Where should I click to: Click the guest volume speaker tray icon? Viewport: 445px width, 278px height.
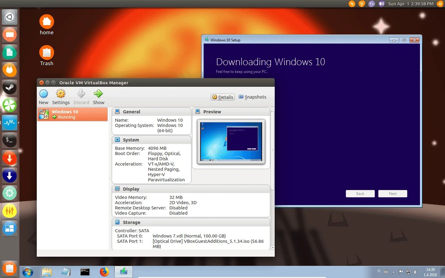(416, 272)
